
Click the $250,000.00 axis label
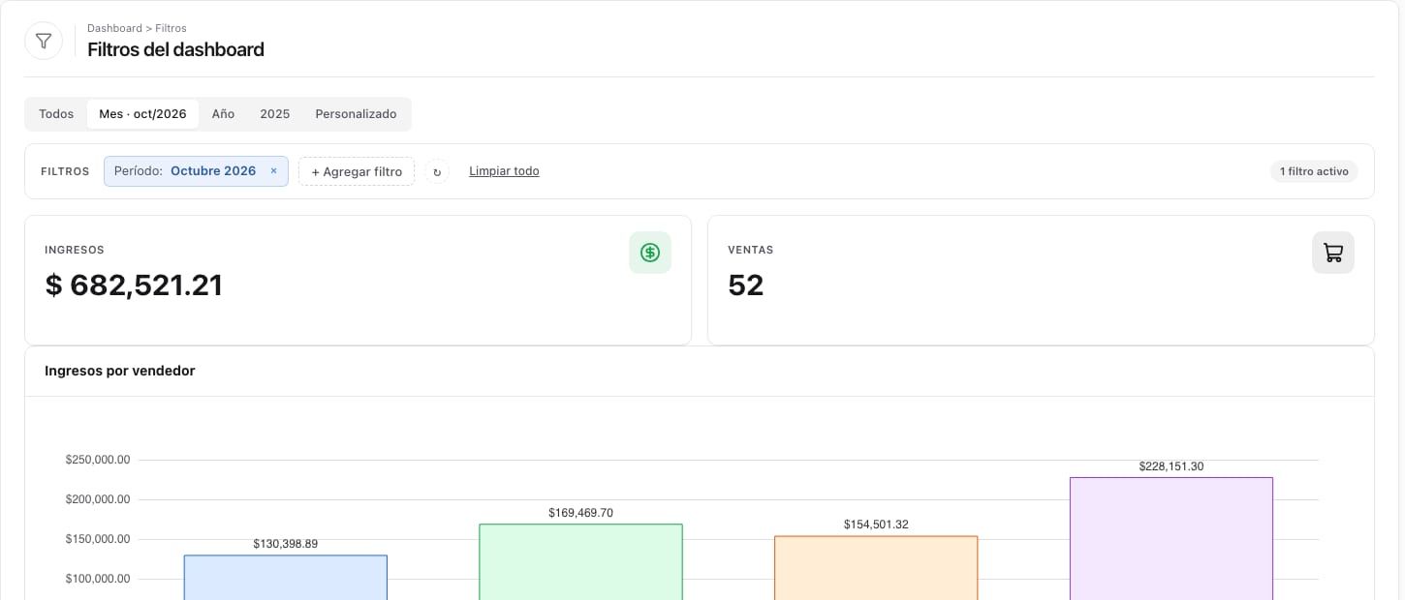98,460
